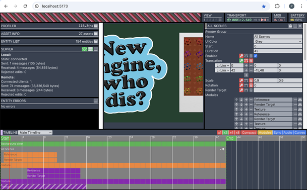This screenshot has height=190, width=307.
Task: Click the red Scale keyframe key icon
Action: (241, 80)
